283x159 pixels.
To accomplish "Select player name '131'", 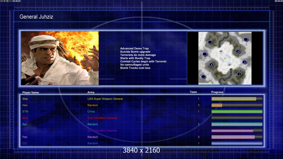I will [24, 131].
